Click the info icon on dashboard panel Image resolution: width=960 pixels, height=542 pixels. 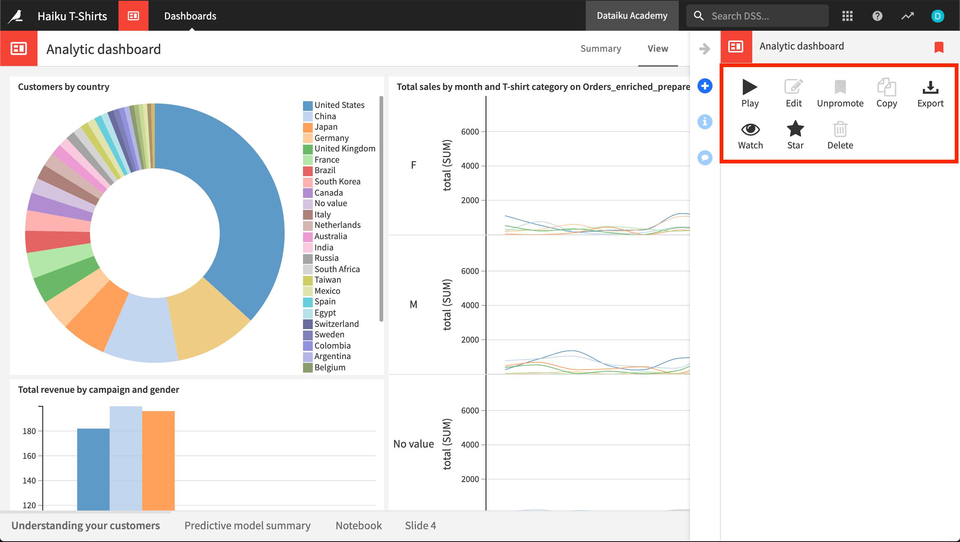pyautogui.click(x=705, y=121)
